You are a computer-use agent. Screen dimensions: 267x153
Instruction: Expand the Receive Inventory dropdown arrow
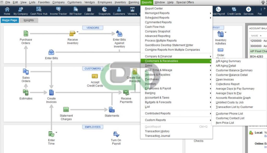[78, 32]
